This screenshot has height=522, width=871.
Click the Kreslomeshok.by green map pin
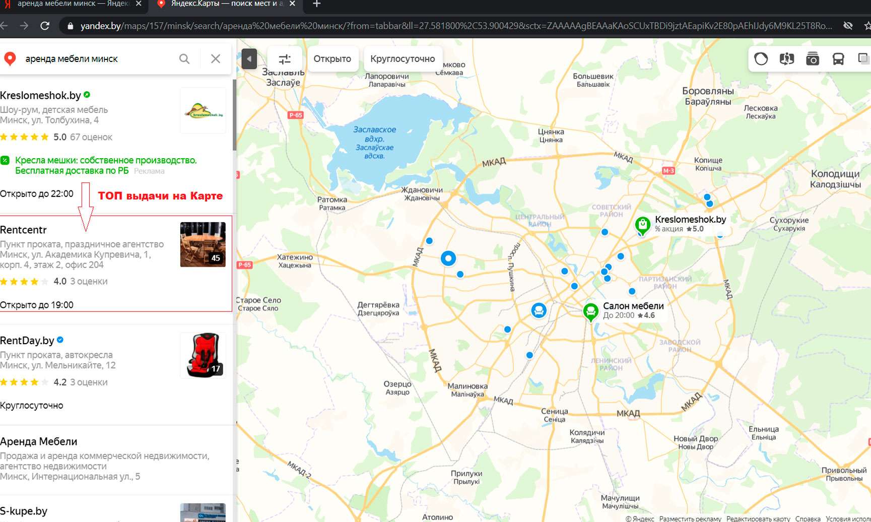point(642,225)
